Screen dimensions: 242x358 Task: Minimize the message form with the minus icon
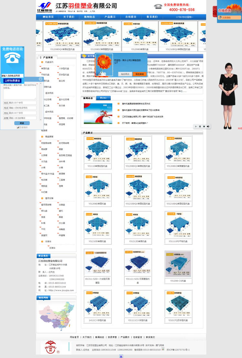click(x=41, y=79)
